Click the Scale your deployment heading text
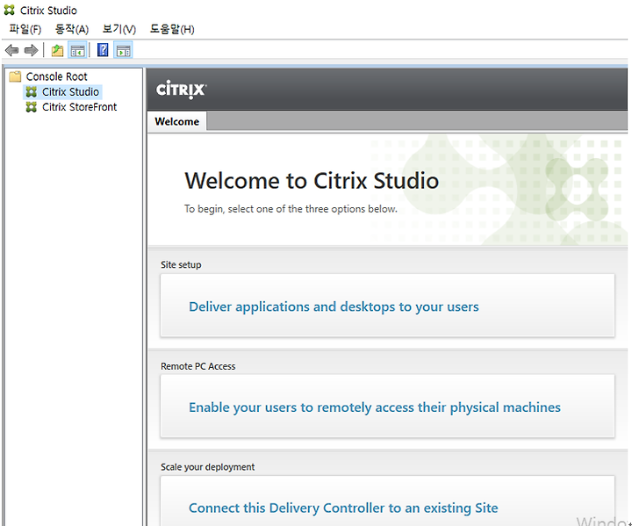 (x=207, y=467)
